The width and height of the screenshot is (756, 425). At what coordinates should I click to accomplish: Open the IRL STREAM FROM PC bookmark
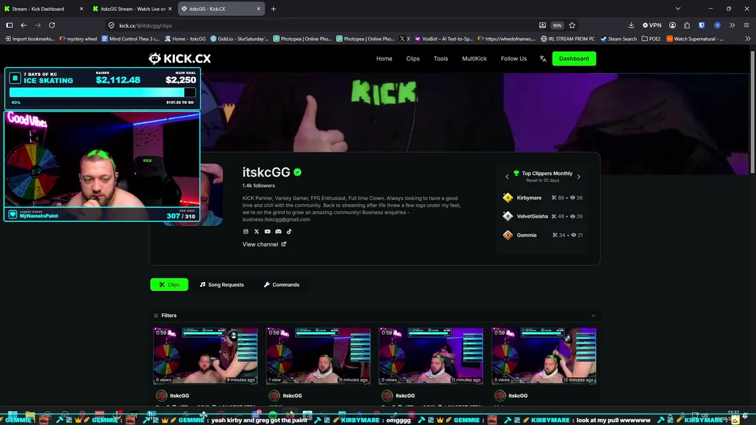pyautogui.click(x=567, y=39)
